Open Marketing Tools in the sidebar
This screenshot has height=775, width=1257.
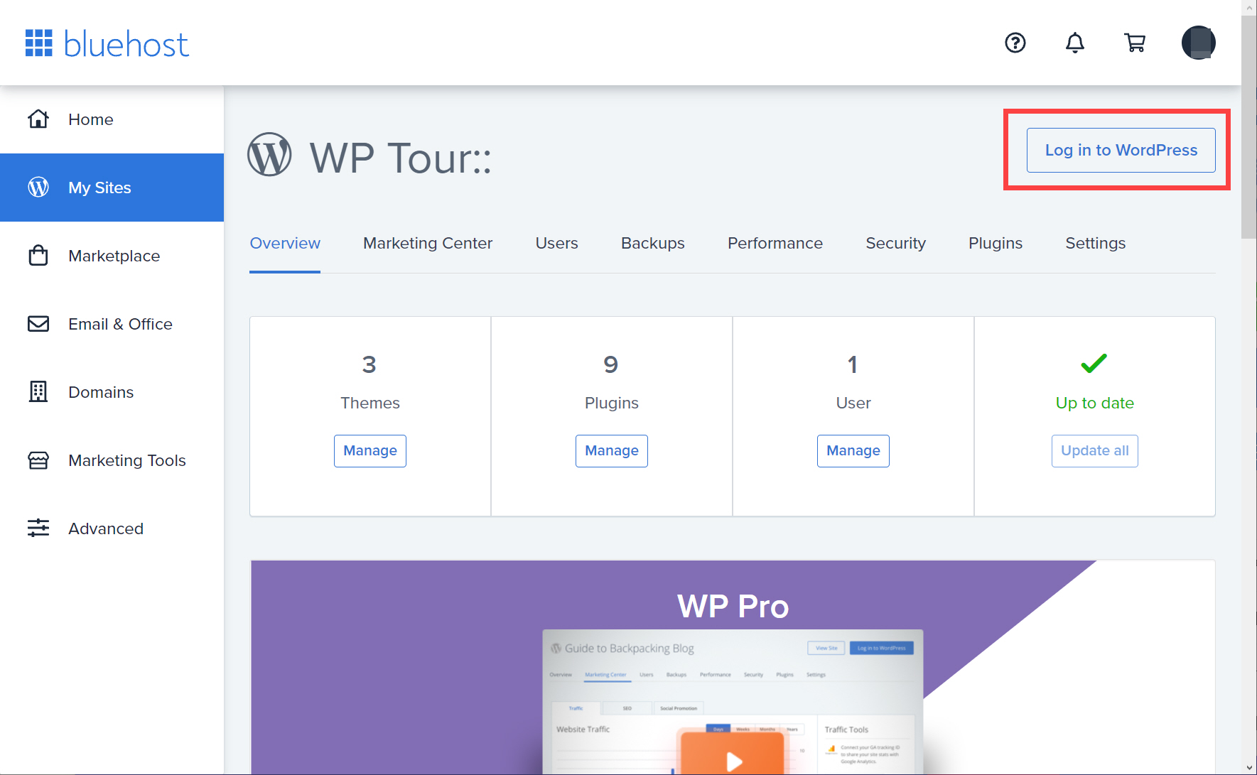pyautogui.click(x=112, y=460)
